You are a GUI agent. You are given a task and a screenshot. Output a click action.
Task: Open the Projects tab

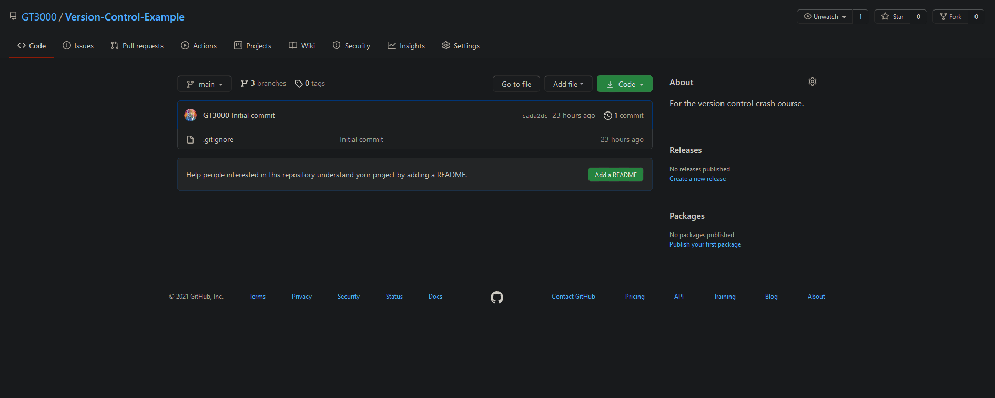252,46
